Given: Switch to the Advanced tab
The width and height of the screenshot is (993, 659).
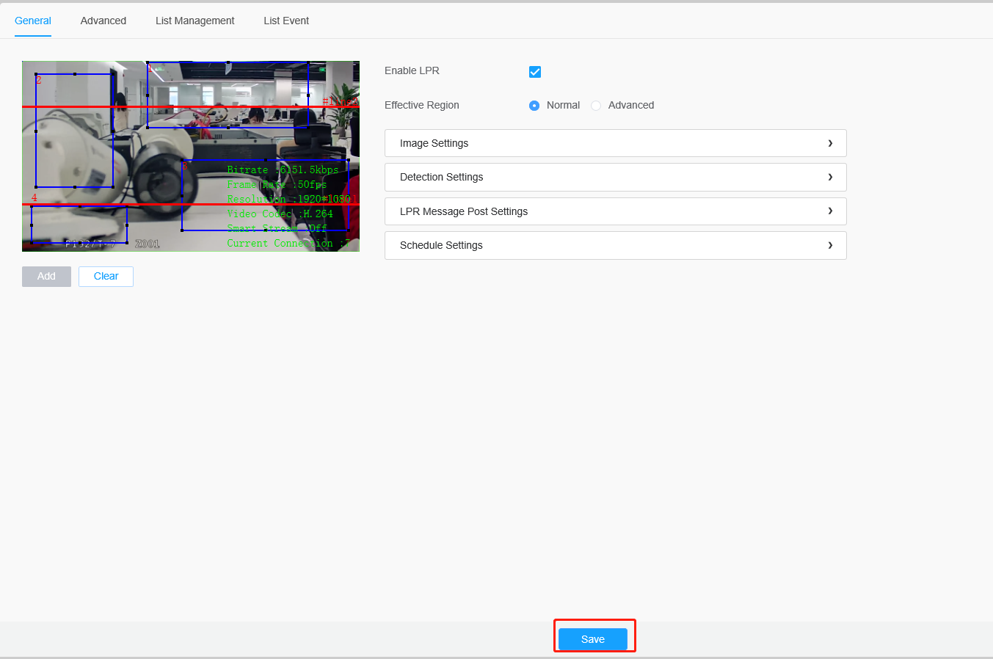Looking at the screenshot, I should [x=103, y=21].
